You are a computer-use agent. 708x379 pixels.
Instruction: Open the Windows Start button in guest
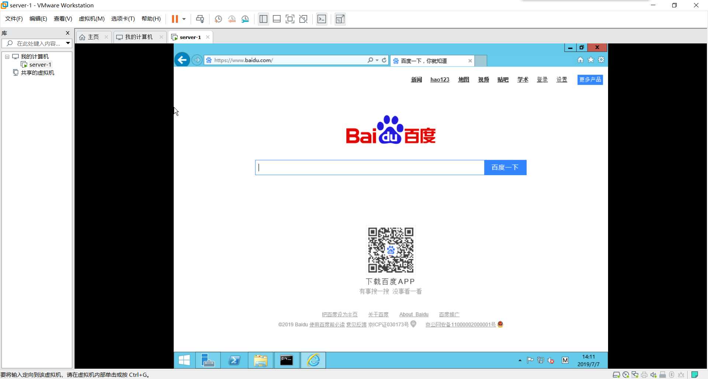[184, 360]
